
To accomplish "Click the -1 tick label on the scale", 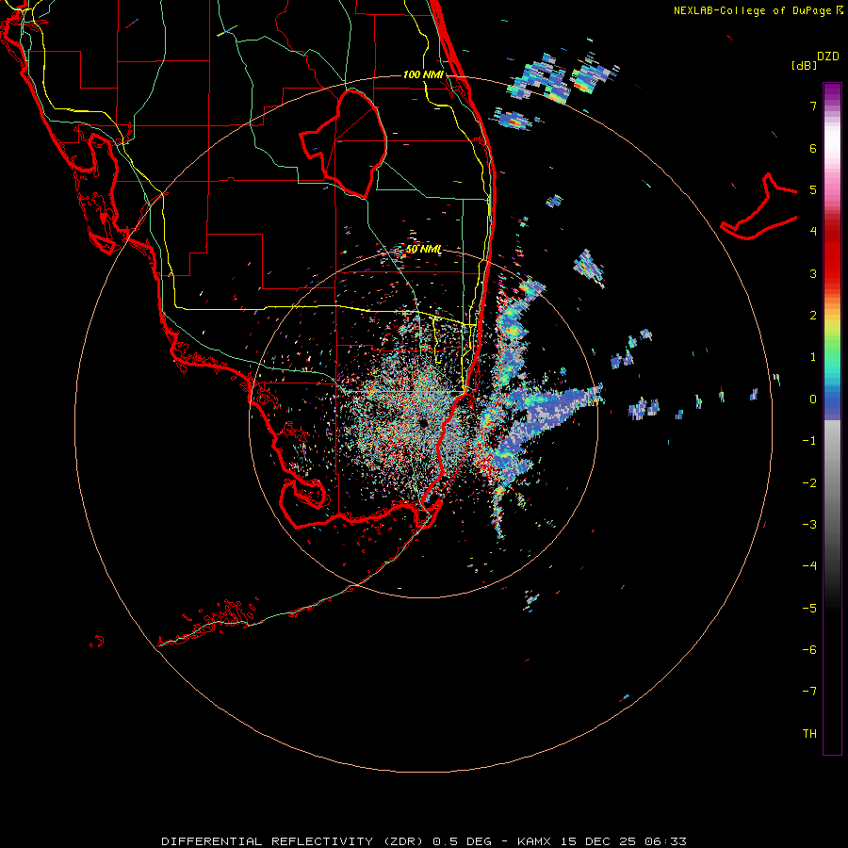I will pos(809,441).
